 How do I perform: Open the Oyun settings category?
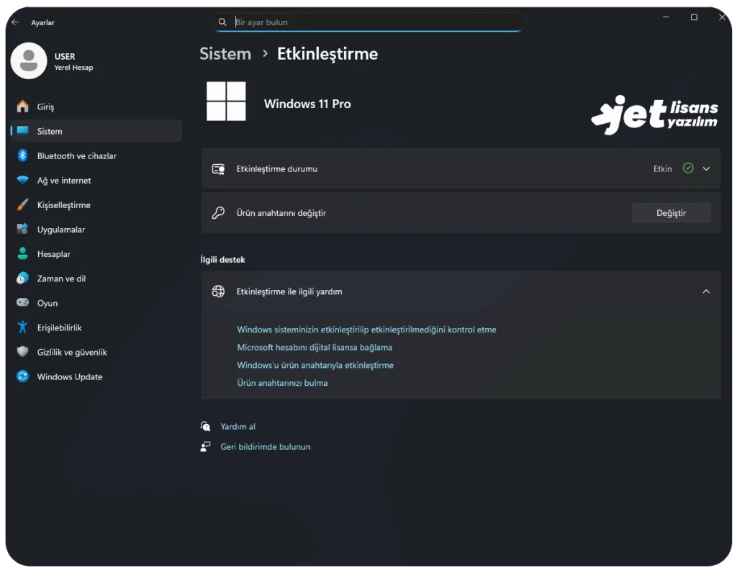[x=48, y=303]
